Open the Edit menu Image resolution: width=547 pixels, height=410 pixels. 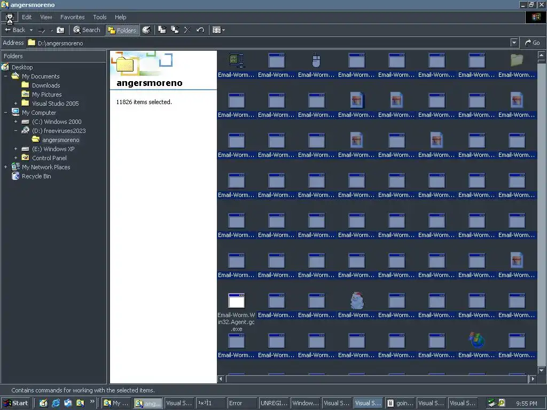27,17
